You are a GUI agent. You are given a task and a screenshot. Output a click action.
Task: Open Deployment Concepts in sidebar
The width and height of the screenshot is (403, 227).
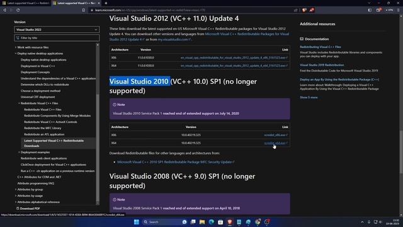point(35,72)
